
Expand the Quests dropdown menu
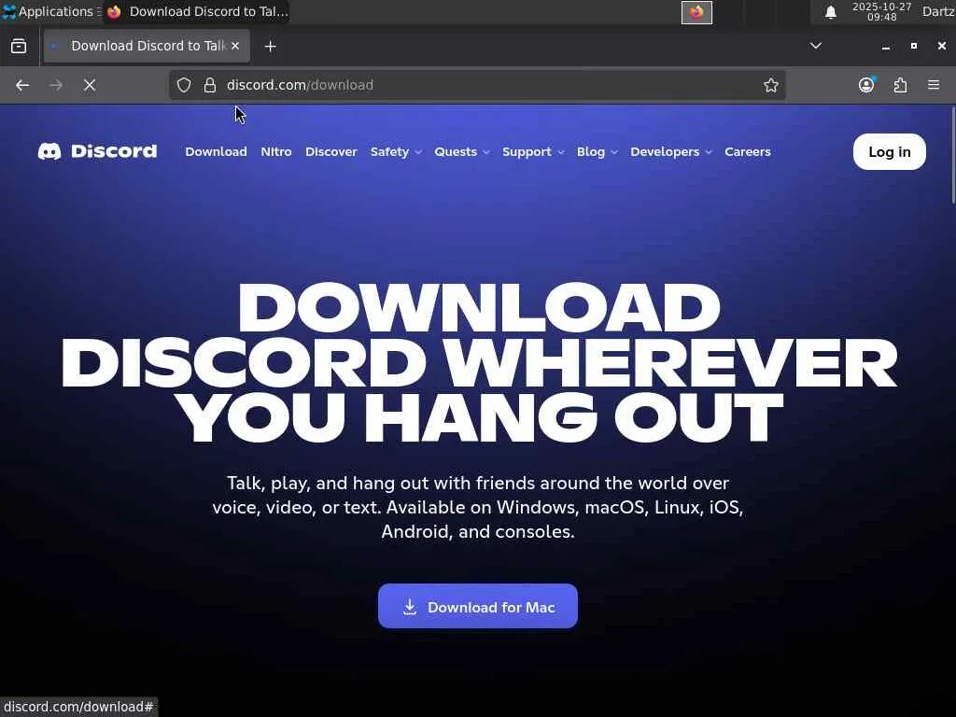pyautogui.click(x=461, y=152)
